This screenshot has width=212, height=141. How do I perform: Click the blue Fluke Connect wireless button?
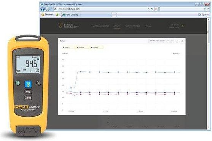coord(28,84)
